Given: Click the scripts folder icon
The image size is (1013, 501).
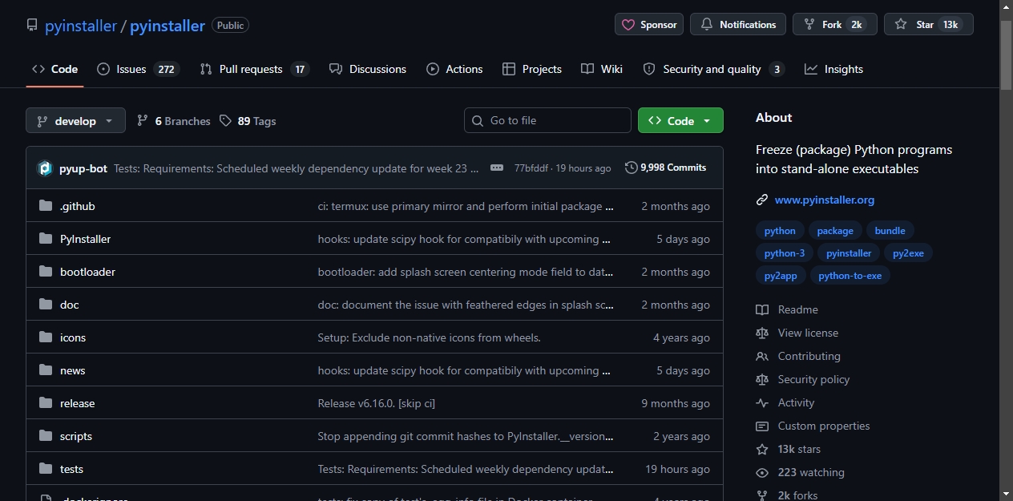Looking at the screenshot, I should pos(46,436).
